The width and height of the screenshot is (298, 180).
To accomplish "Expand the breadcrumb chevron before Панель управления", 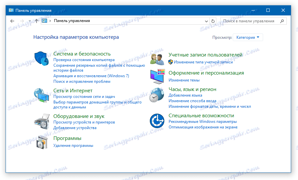I will [x=50, y=21].
